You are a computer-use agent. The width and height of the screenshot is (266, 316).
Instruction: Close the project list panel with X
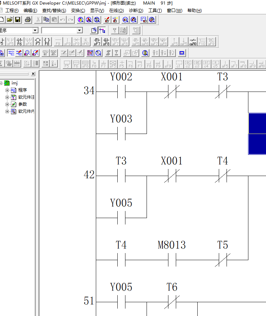[33, 74]
